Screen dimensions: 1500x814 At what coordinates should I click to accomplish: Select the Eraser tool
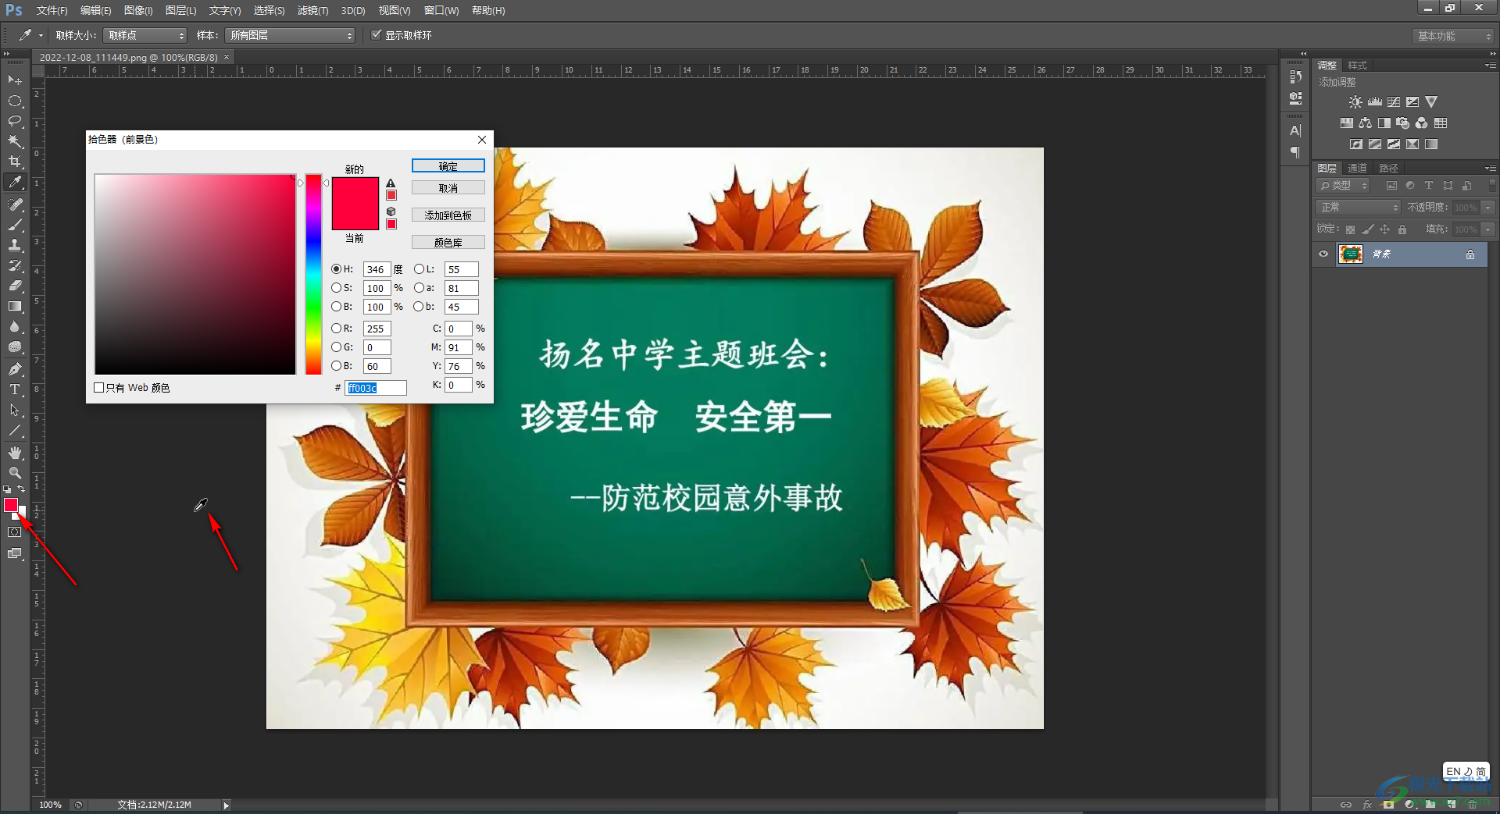click(x=14, y=286)
